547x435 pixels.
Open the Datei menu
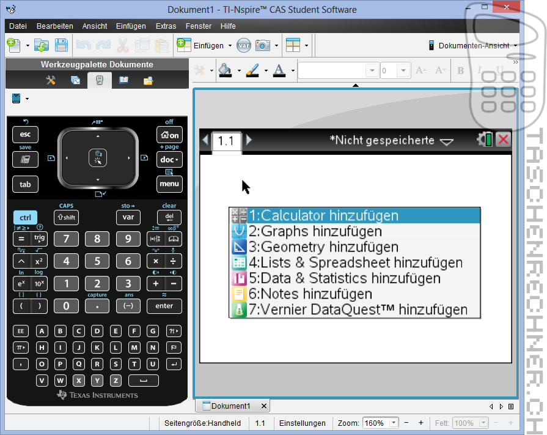[18, 26]
